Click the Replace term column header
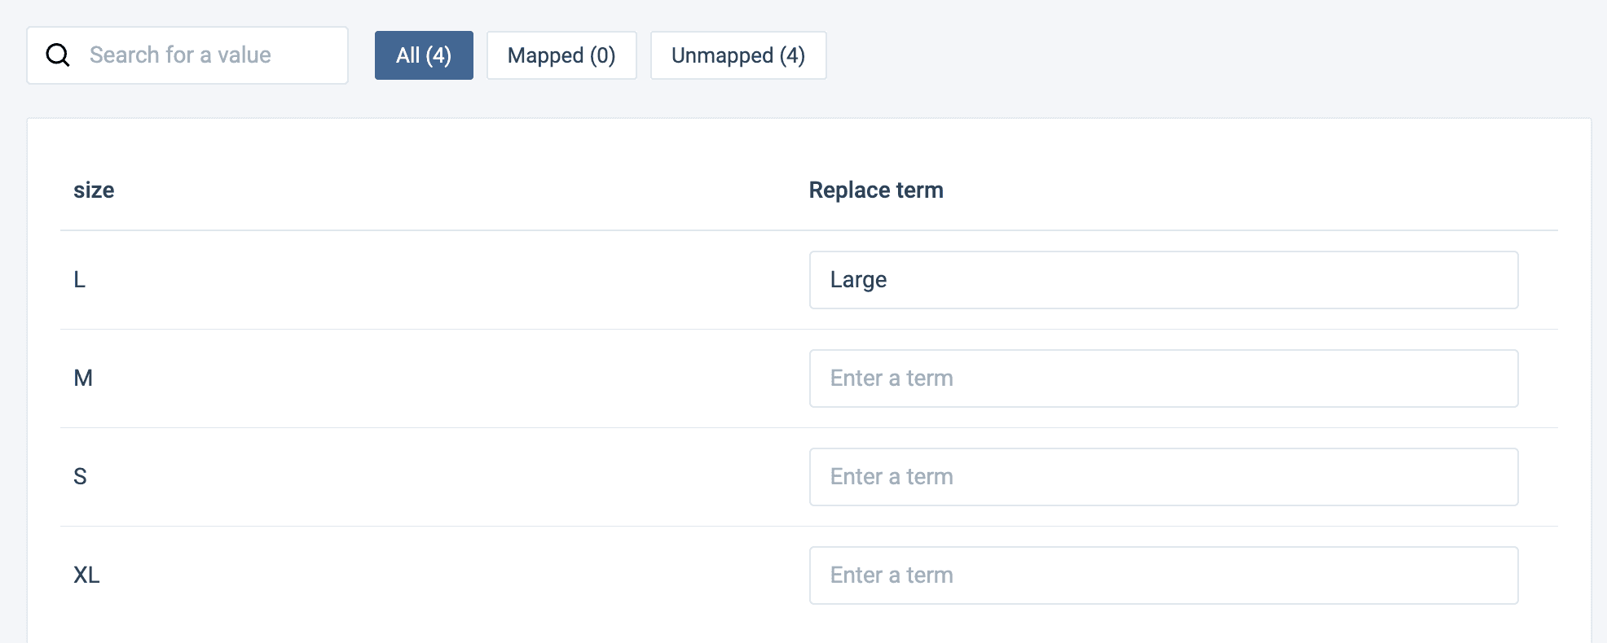 pyautogui.click(x=876, y=190)
